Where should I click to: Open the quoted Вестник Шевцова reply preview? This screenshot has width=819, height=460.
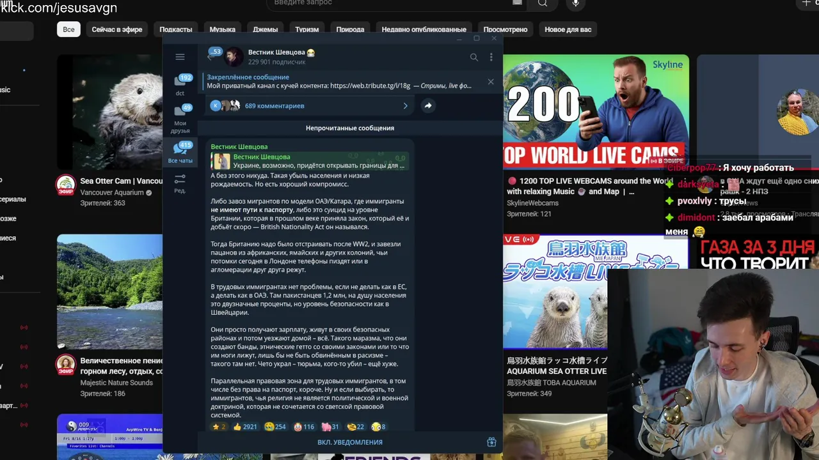coord(310,161)
